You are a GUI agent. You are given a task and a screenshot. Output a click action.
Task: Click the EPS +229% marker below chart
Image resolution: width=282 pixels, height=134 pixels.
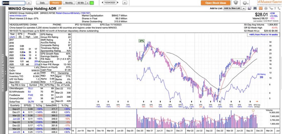point(170,106)
